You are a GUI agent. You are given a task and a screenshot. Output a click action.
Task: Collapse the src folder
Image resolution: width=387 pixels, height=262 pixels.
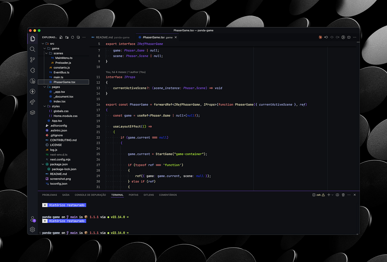point(43,44)
